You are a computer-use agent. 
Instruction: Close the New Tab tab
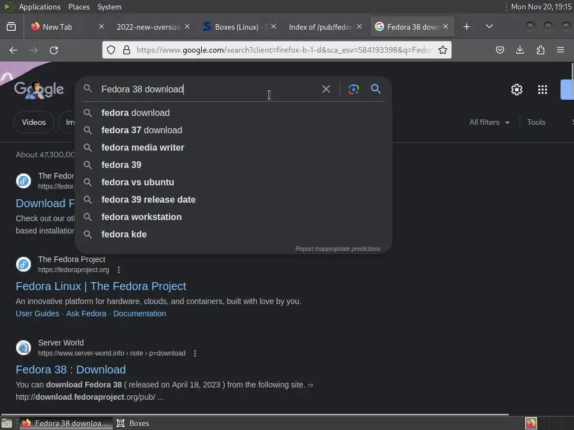[x=101, y=27]
